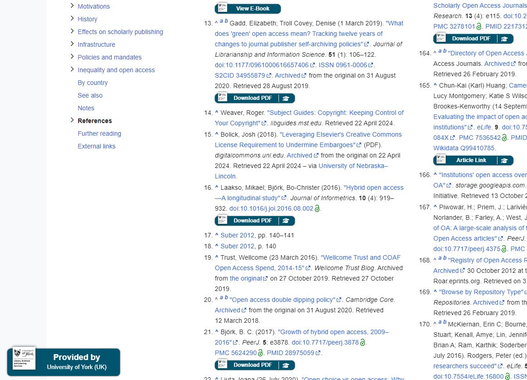The height and width of the screenshot is (380, 527).
Task: Click green open access lock after doi:10.1016/j.joi.2016.08.002
Action: [317, 209]
